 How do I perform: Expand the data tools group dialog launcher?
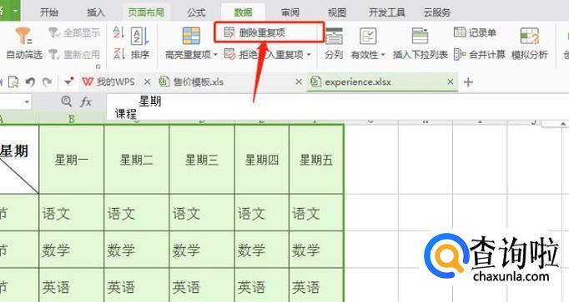point(98,67)
